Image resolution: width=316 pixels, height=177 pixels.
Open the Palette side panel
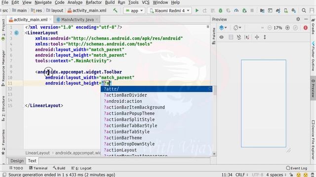click(x=214, y=36)
